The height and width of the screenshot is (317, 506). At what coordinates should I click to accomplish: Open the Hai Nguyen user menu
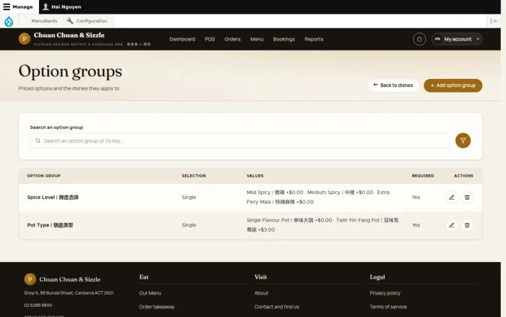62,7
